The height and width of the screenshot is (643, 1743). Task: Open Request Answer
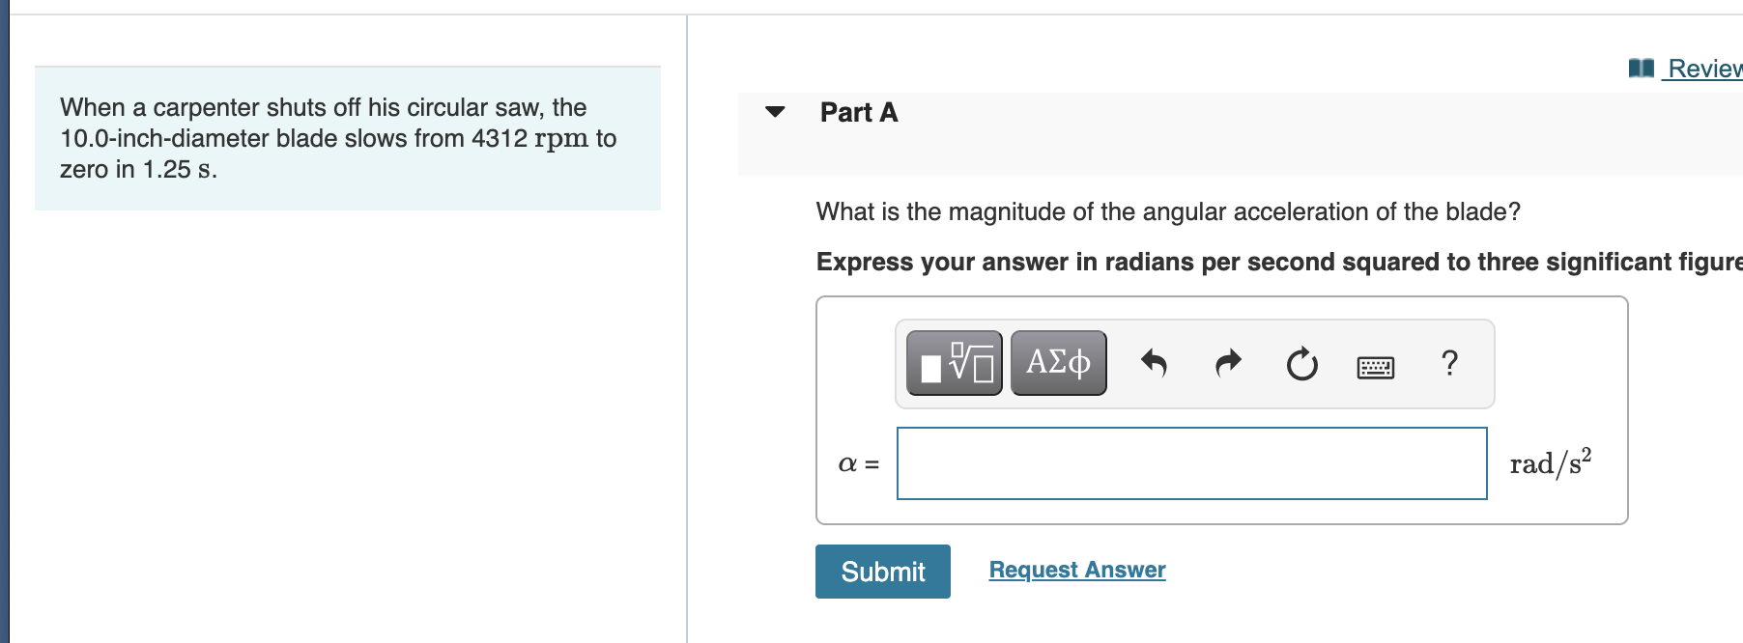point(1076,570)
